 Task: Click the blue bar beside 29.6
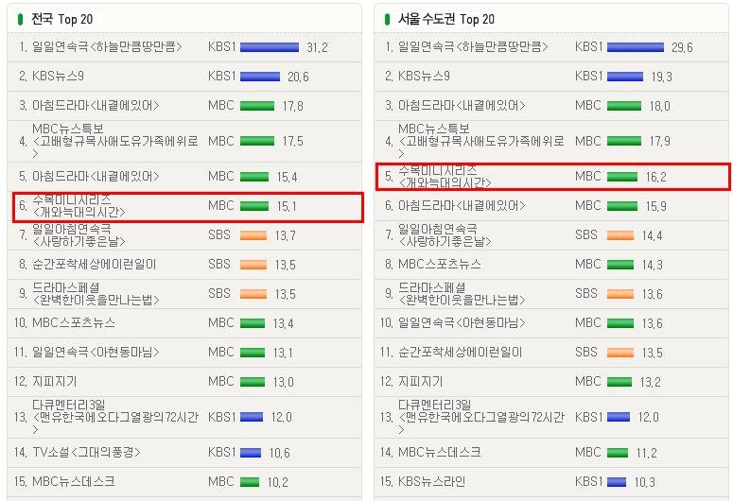pos(636,47)
